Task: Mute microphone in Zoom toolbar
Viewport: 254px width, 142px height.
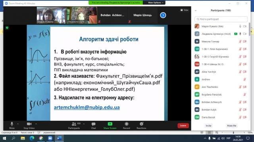Action: coord(12,125)
